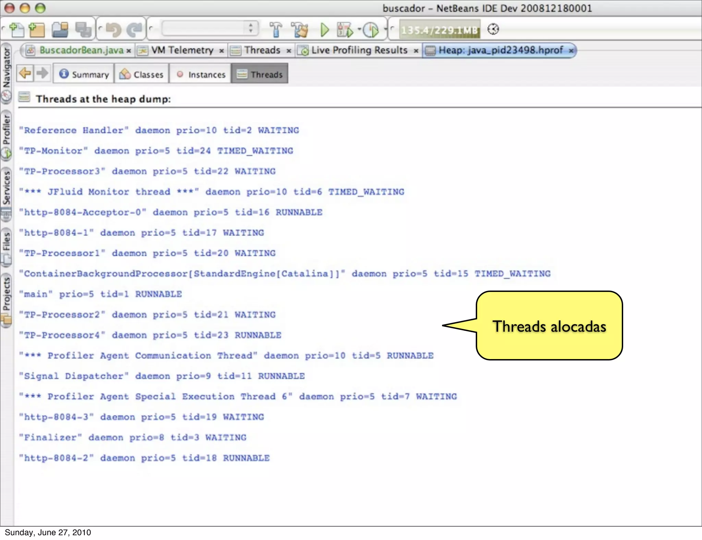Screen dimensions: 702x540
Task: Toggle the Instances view button
Action: click(x=200, y=74)
